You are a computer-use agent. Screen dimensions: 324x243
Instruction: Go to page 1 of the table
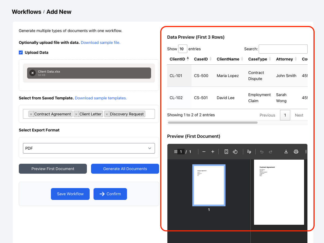tap(285, 115)
